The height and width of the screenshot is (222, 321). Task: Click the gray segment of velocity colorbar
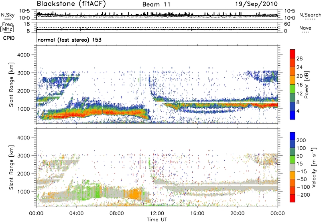coord(293,167)
